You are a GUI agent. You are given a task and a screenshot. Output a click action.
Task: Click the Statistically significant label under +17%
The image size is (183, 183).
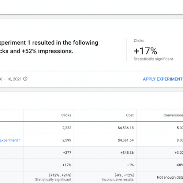click(x=153, y=59)
